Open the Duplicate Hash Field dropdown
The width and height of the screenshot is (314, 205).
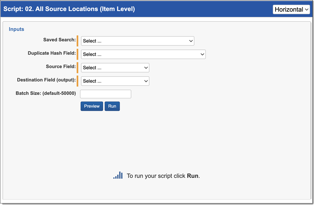point(143,54)
